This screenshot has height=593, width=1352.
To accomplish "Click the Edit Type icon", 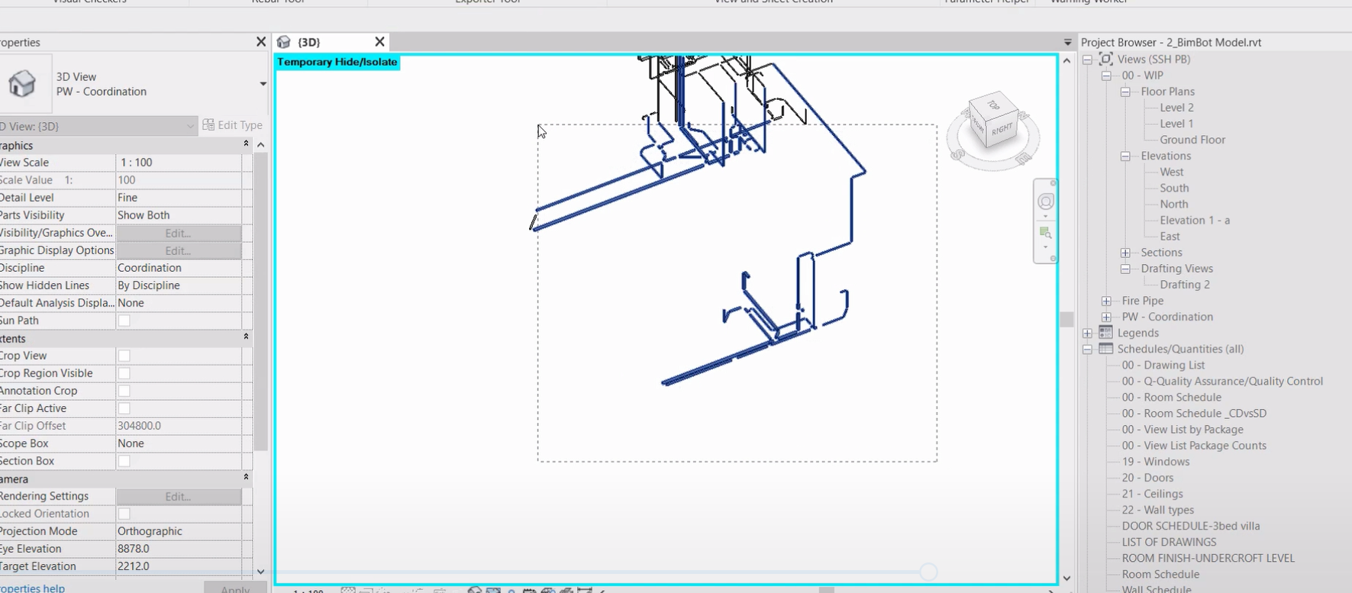I will pos(208,124).
